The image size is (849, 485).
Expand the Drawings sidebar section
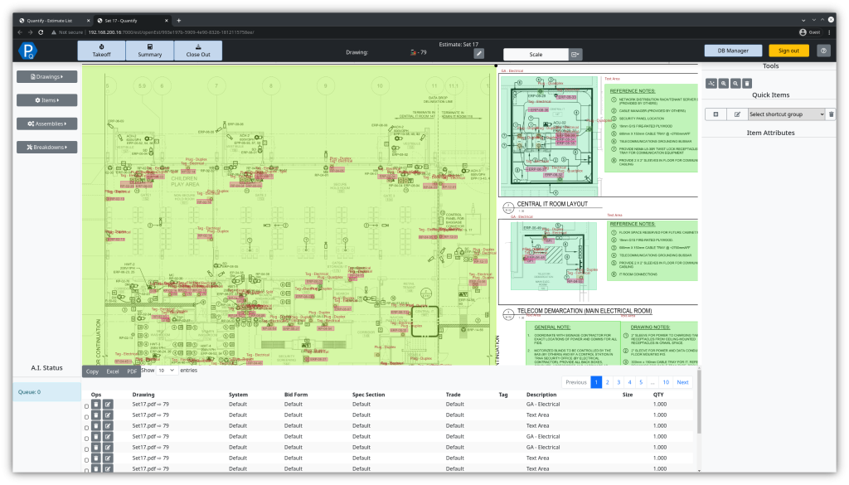point(48,75)
